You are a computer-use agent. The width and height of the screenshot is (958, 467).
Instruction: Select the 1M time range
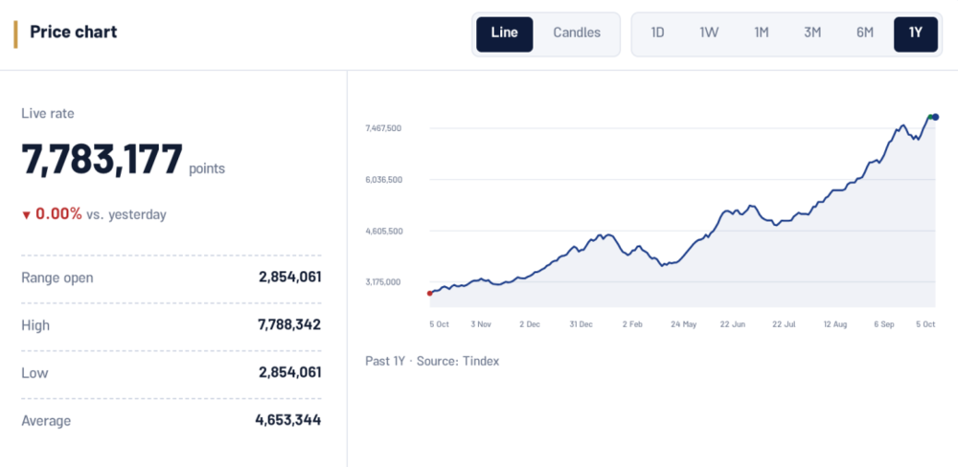click(x=761, y=33)
